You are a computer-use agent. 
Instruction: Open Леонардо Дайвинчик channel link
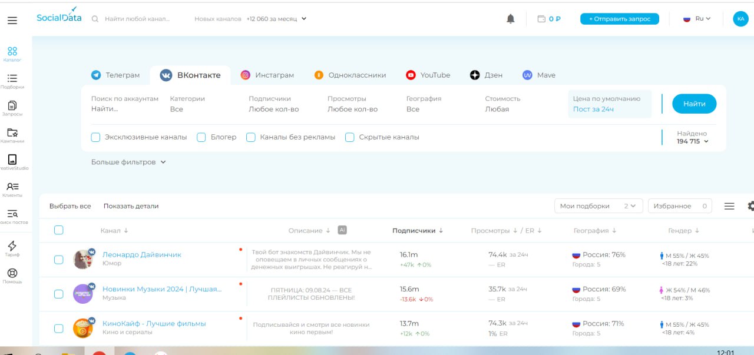142,255
